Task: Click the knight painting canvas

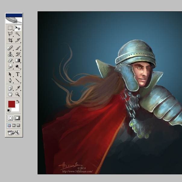Action: 110,93
